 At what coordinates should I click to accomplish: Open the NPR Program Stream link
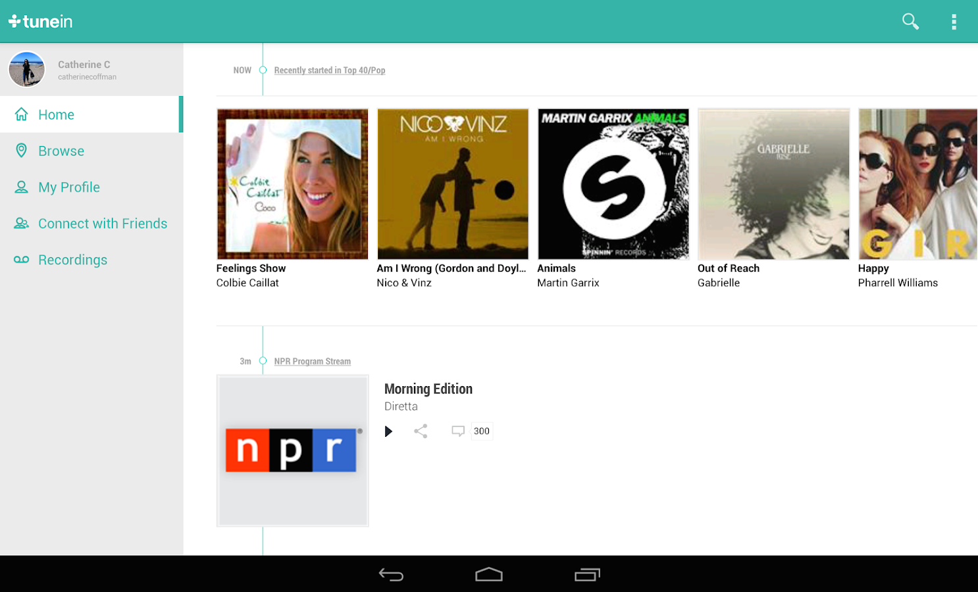click(313, 361)
